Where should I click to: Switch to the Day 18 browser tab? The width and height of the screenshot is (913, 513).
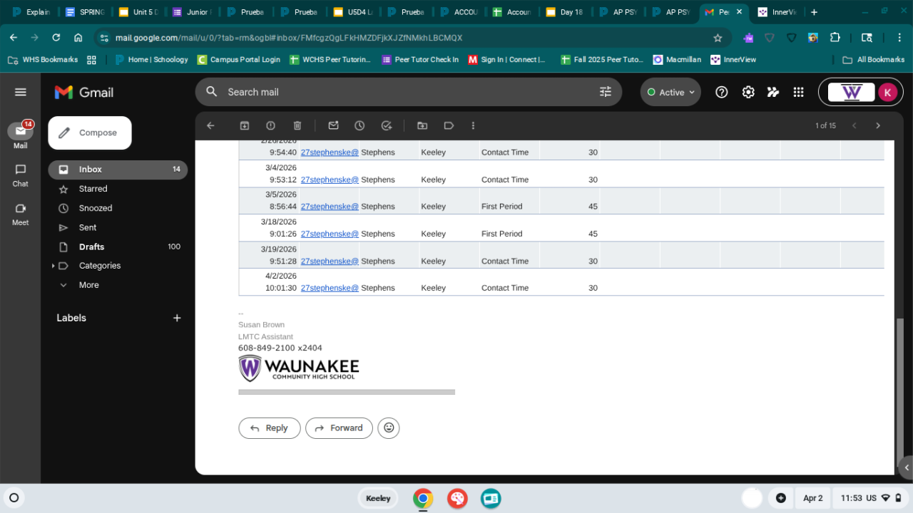[563, 12]
